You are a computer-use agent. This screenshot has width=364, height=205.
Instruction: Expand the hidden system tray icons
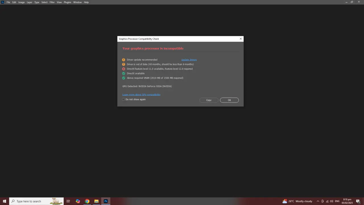coord(318,201)
